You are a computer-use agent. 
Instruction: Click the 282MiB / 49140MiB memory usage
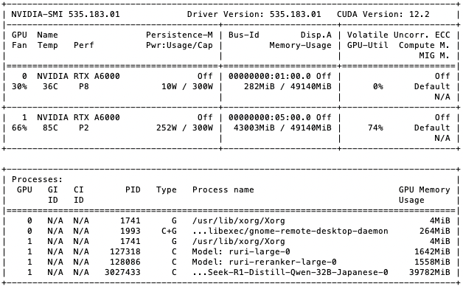288,86
